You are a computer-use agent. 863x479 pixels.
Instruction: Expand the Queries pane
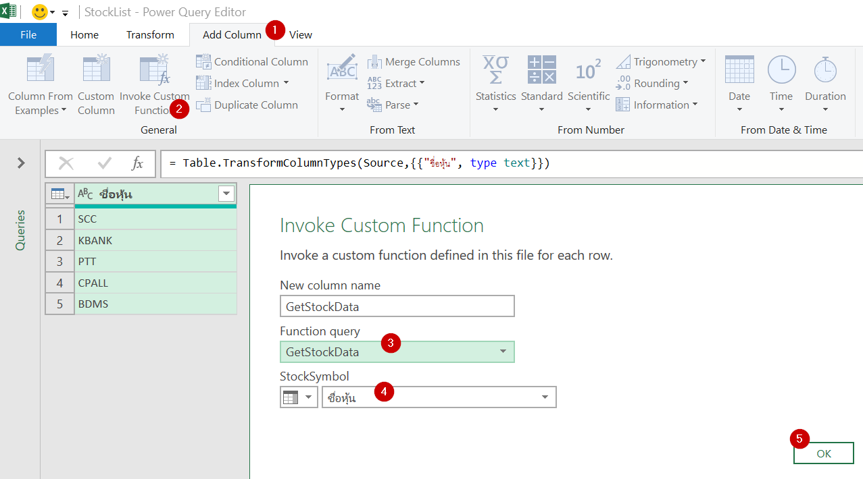pos(20,163)
